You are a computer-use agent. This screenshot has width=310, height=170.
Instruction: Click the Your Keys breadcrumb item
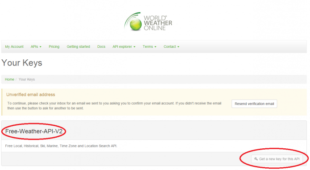coord(27,79)
